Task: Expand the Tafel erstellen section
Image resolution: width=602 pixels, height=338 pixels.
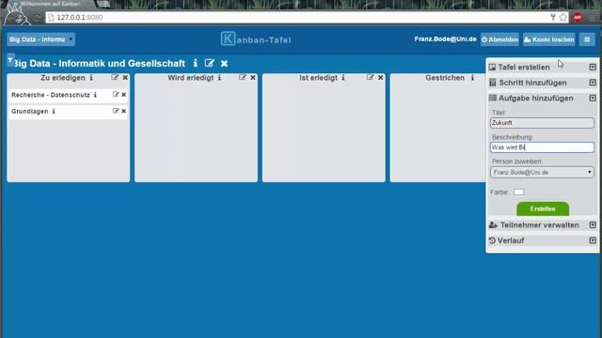Action: tap(593, 67)
